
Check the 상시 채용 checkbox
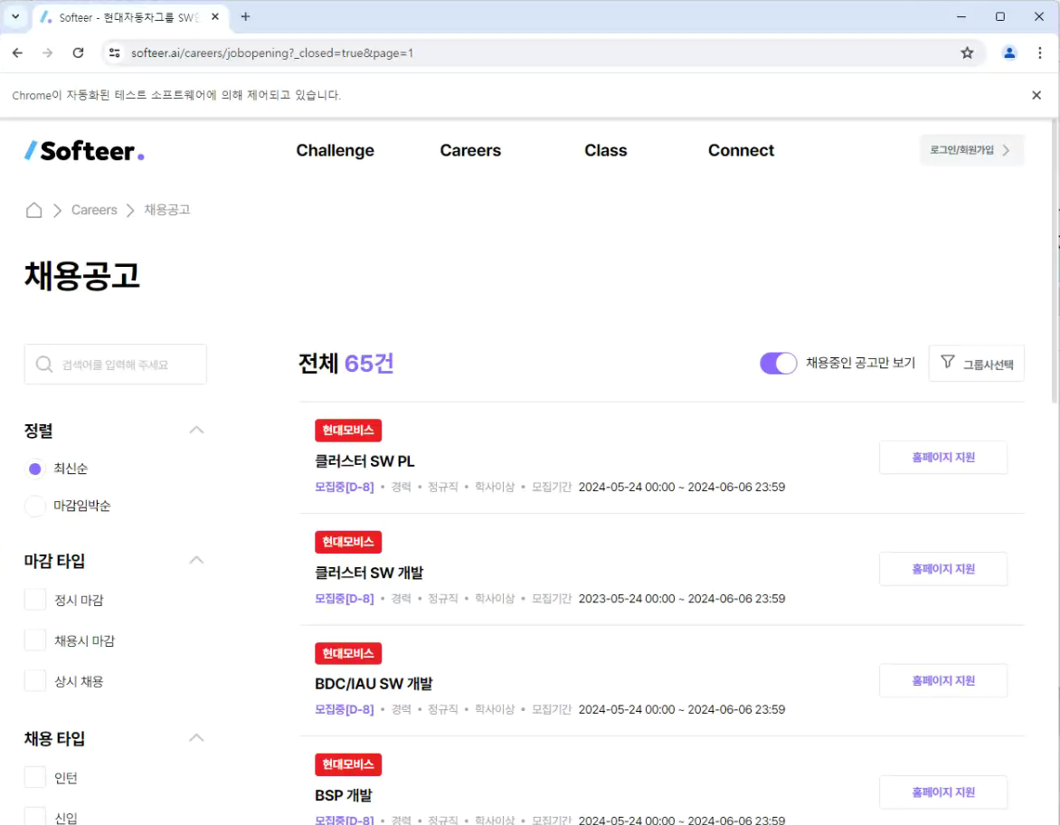(x=35, y=681)
